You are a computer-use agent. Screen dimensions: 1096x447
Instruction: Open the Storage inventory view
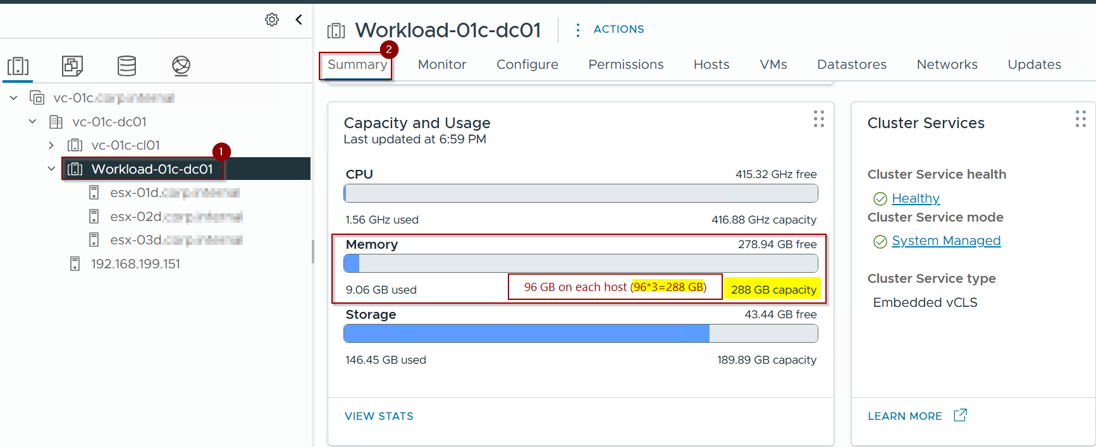(126, 66)
